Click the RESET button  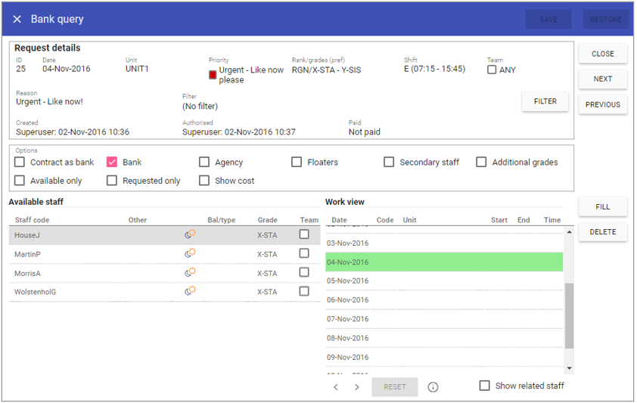point(395,387)
